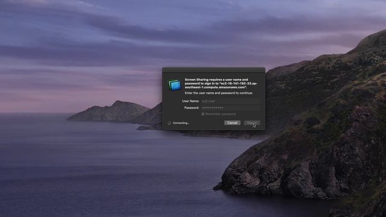The image size is (386, 217).
Task: Click into the User Name field
Action: point(230,101)
